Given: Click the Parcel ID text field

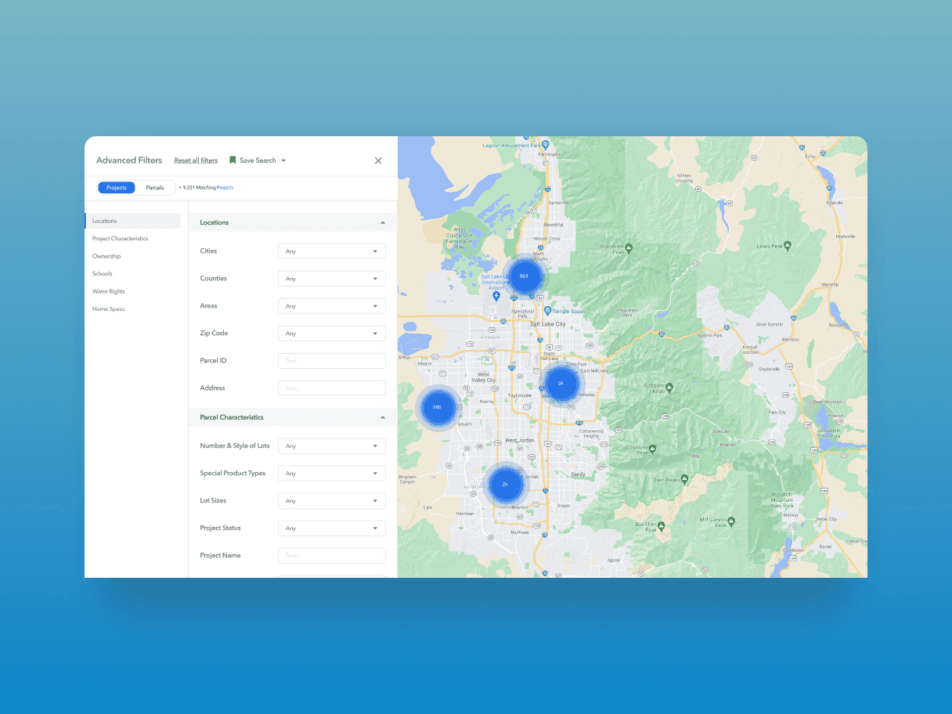Looking at the screenshot, I should tap(332, 361).
